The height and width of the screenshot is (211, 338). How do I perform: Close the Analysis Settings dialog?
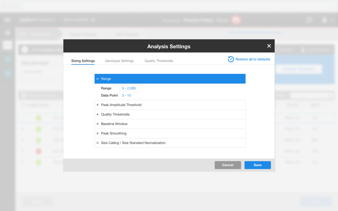click(x=269, y=46)
